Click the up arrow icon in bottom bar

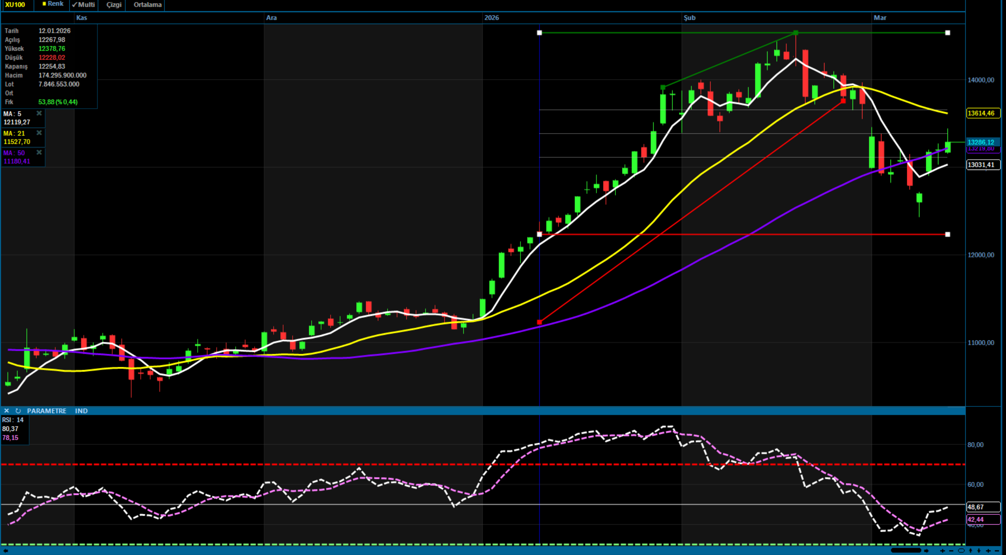pos(971,551)
